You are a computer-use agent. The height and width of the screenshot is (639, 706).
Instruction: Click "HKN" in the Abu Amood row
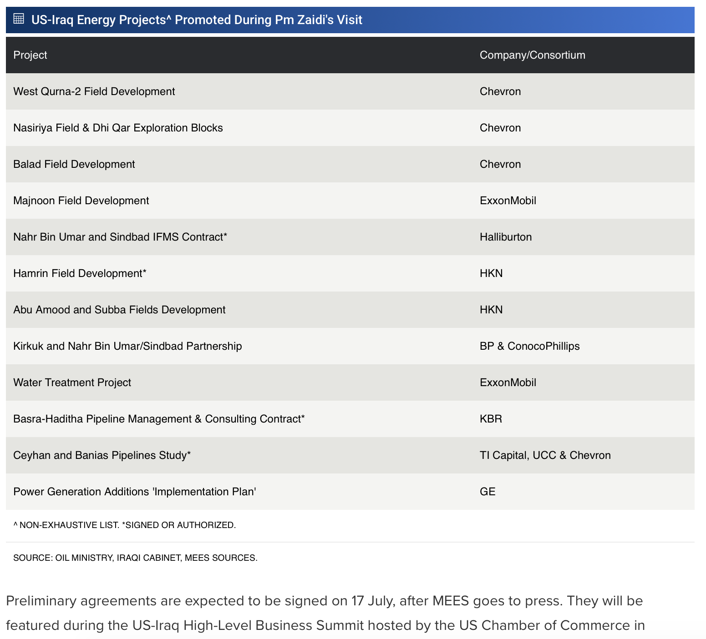491,310
